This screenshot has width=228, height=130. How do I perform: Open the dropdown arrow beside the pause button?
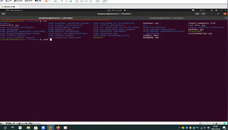pos(49,1)
